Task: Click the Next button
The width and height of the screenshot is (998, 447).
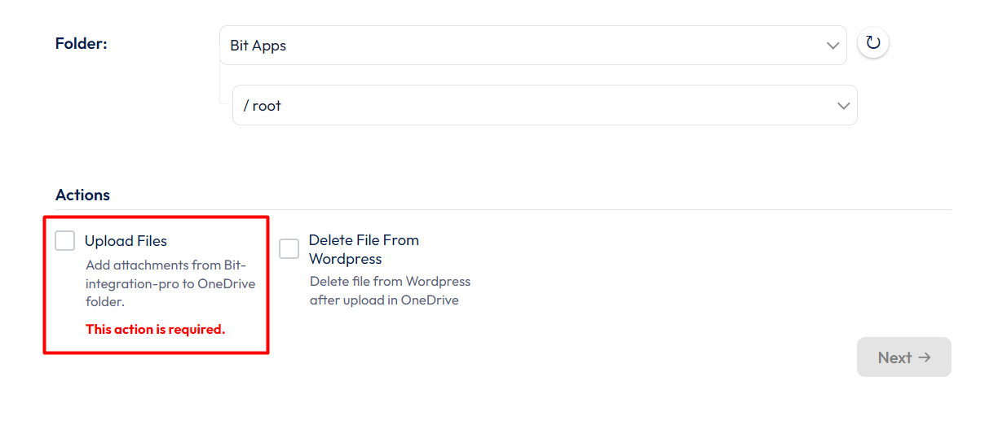Action: [x=903, y=357]
